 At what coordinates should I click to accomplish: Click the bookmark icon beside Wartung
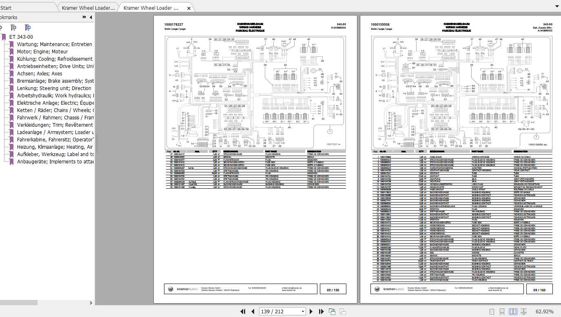[x=12, y=44]
